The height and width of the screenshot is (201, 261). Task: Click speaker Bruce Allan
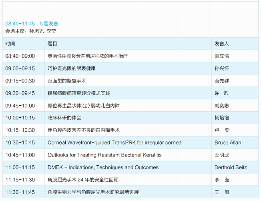[x=228, y=143]
